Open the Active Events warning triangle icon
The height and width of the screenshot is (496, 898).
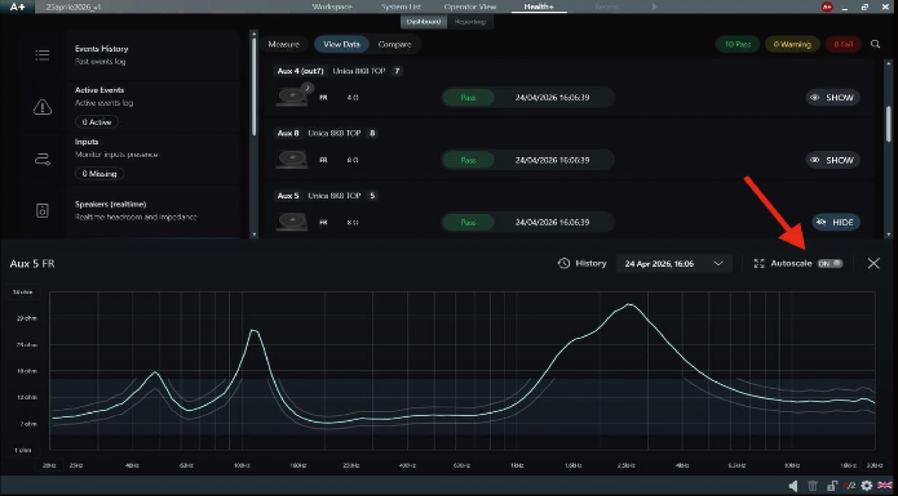pos(42,107)
